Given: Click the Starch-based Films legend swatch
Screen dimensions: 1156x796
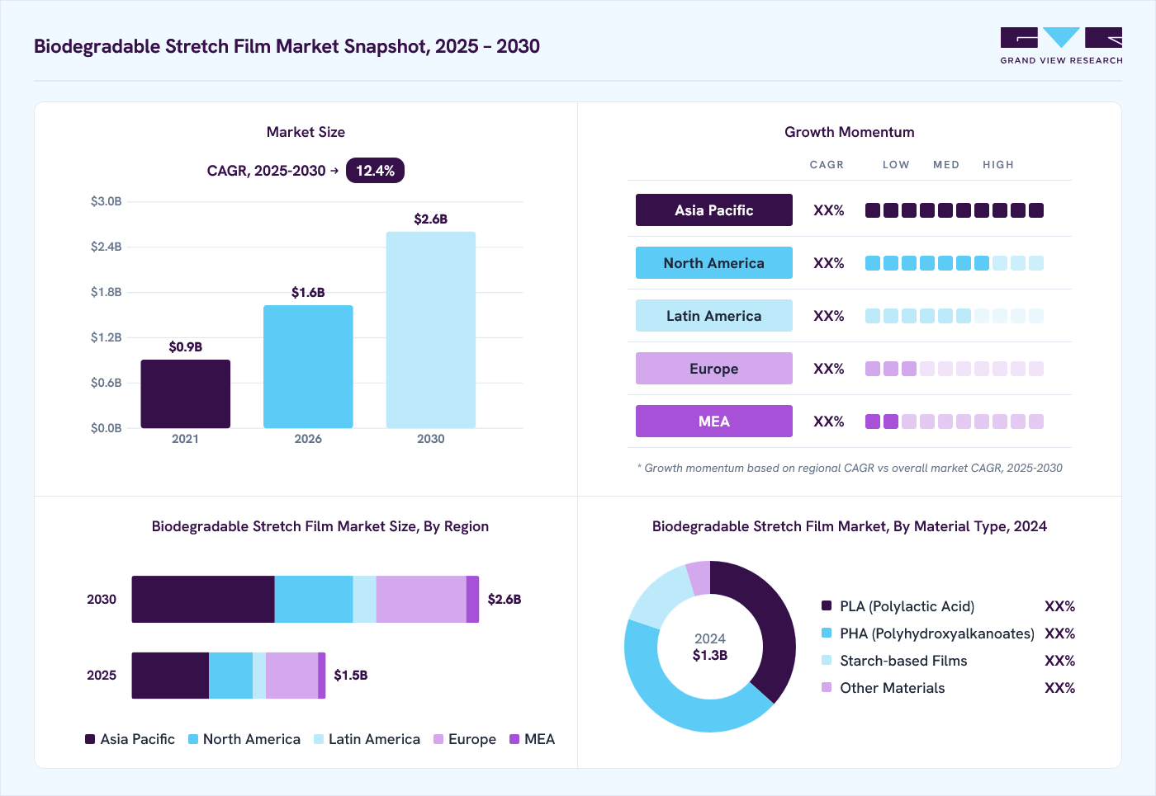Looking at the screenshot, I should click(827, 660).
